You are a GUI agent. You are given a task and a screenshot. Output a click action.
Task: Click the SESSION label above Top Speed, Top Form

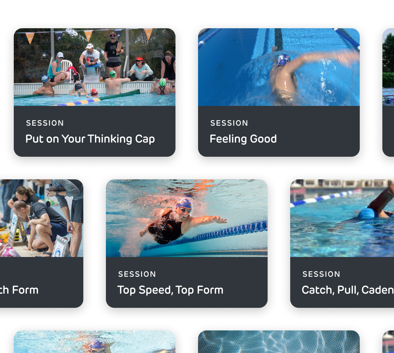click(137, 274)
